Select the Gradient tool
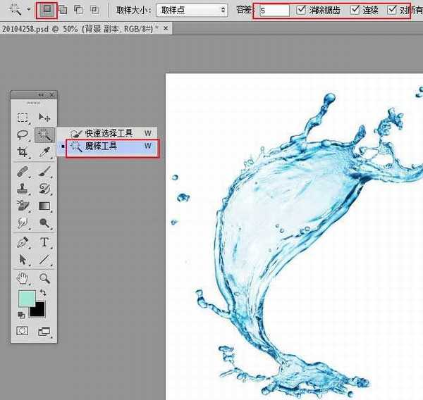 coord(44,206)
